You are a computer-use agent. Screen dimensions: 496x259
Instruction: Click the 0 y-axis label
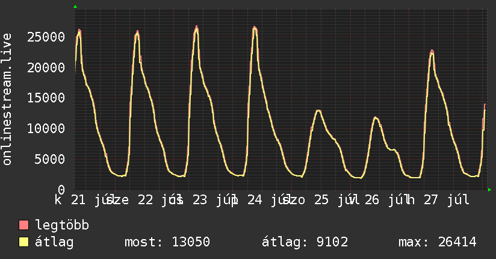(x=61, y=190)
